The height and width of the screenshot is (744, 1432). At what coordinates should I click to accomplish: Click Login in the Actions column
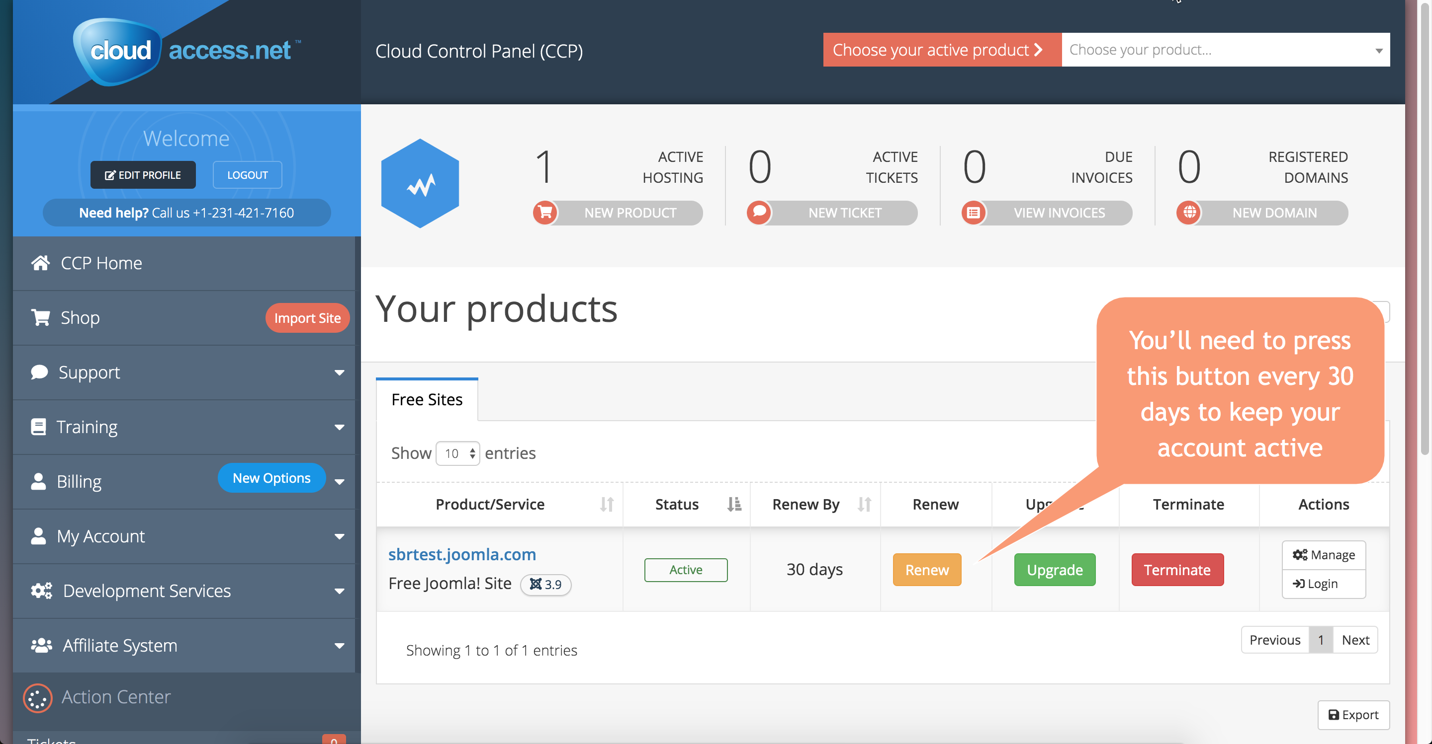click(x=1323, y=584)
